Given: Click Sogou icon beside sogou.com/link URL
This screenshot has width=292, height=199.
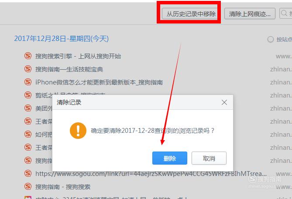Looking at the screenshot, I should pos(28,173).
